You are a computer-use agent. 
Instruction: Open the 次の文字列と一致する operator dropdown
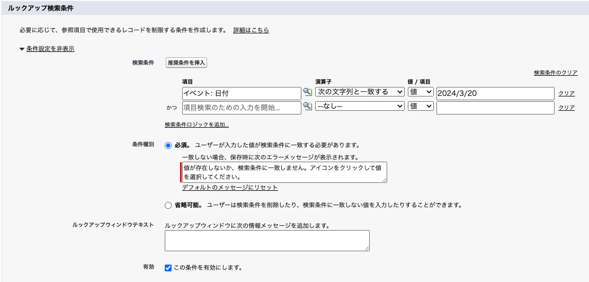click(x=360, y=92)
